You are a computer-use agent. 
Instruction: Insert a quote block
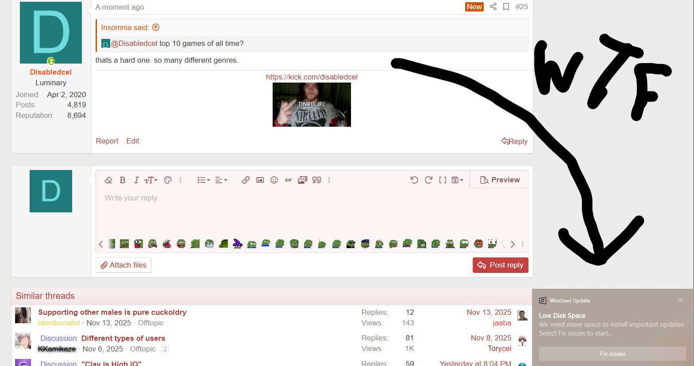(316, 180)
